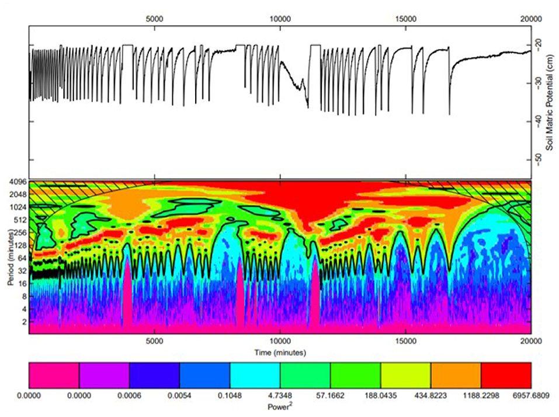
Task: Click the 0.0006 colorbar value
Action: coord(129,395)
